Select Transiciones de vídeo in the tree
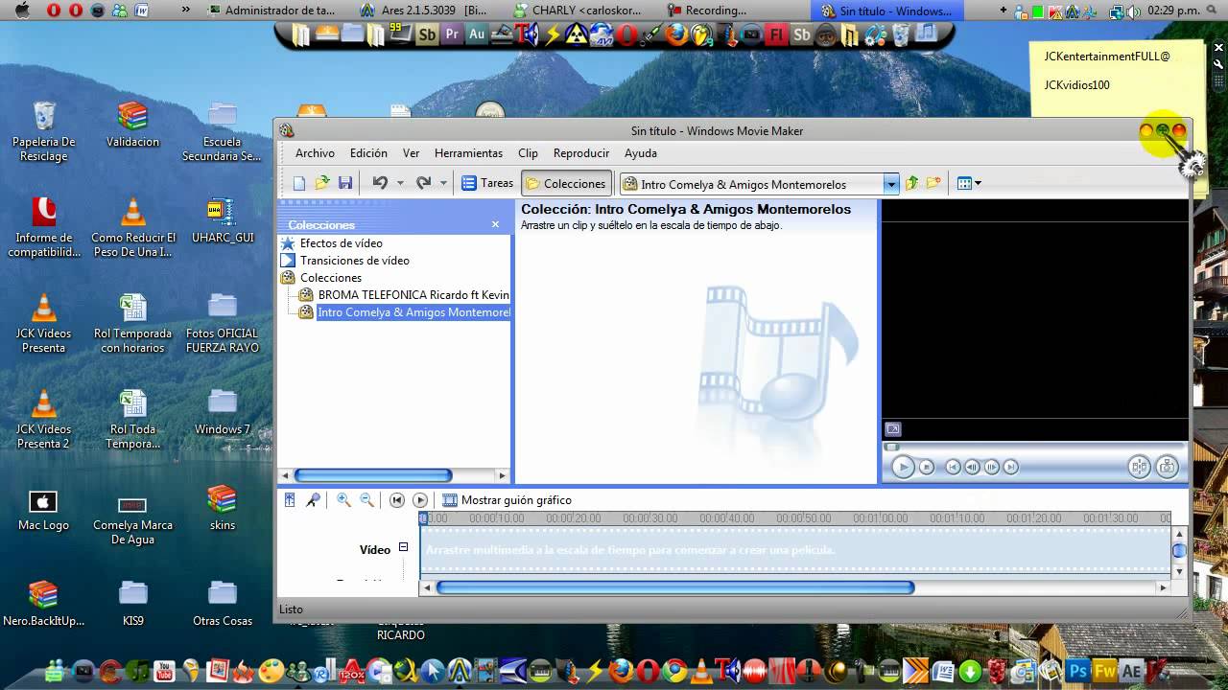 354,261
